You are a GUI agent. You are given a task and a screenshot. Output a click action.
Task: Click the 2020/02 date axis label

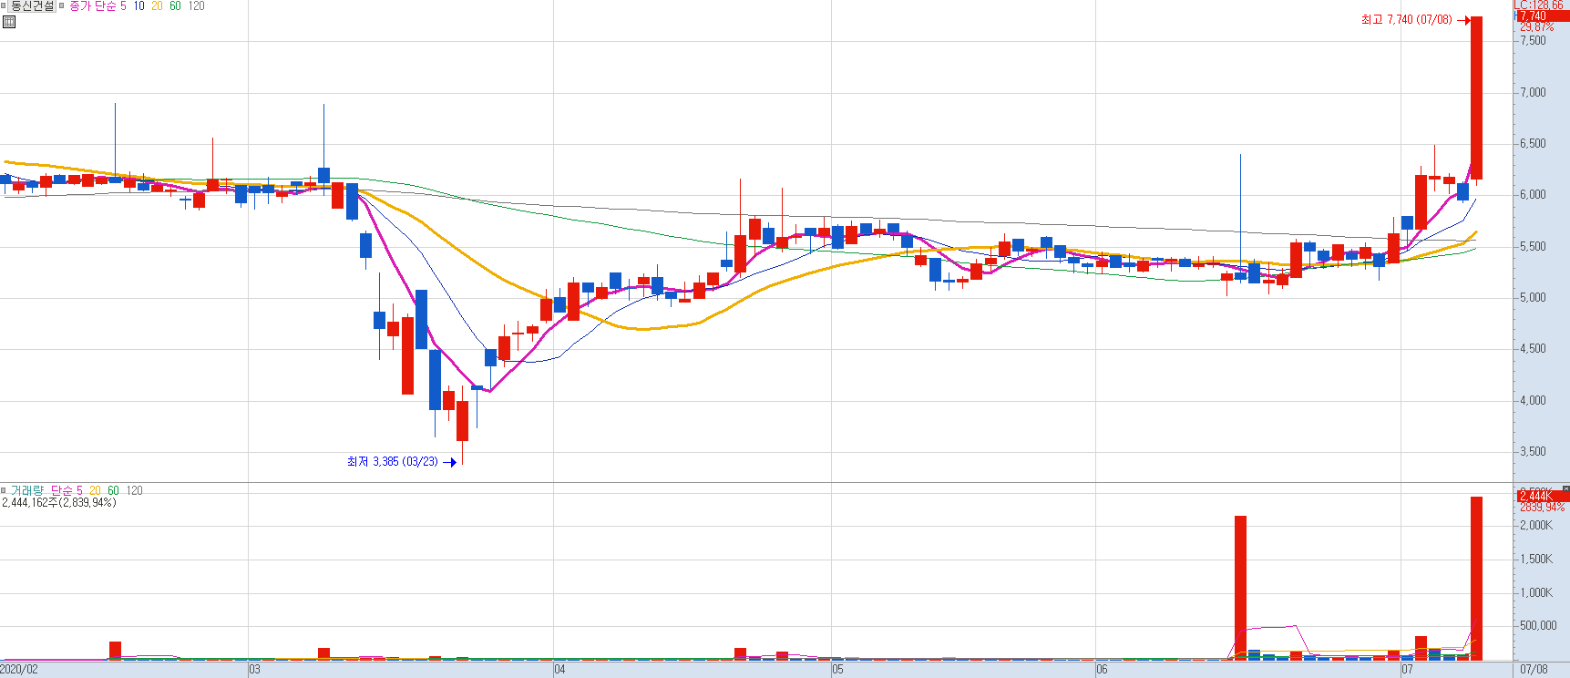pos(19,670)
